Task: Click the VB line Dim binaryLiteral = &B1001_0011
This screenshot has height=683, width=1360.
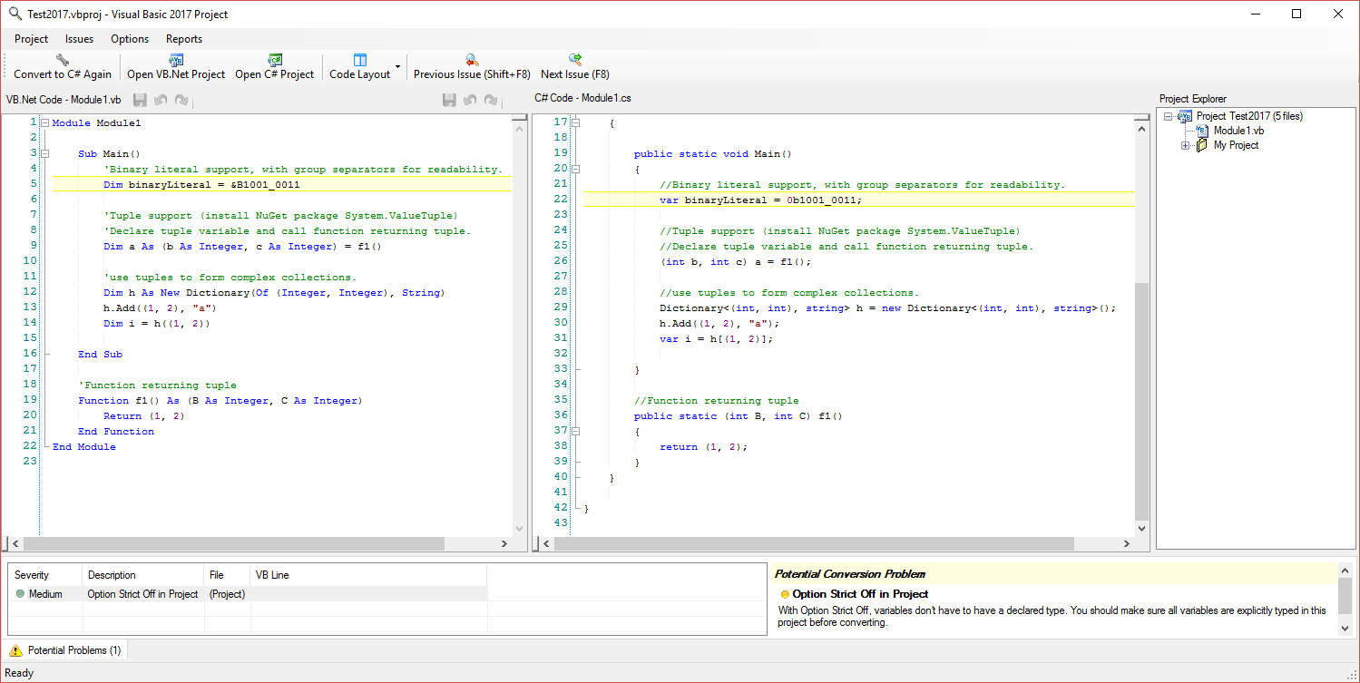Action: [201, 184]
